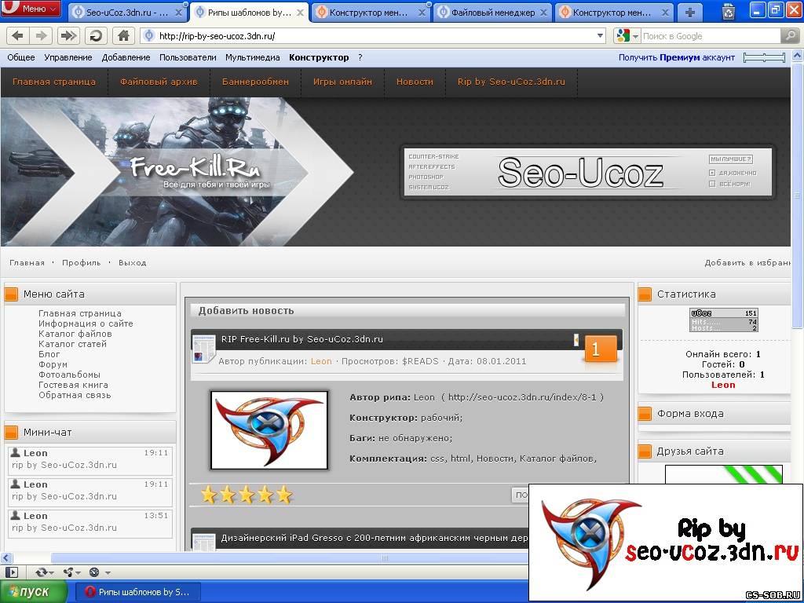Click the vertical scrollbar up arrow
804x603 pixels.
pos(798,57)
